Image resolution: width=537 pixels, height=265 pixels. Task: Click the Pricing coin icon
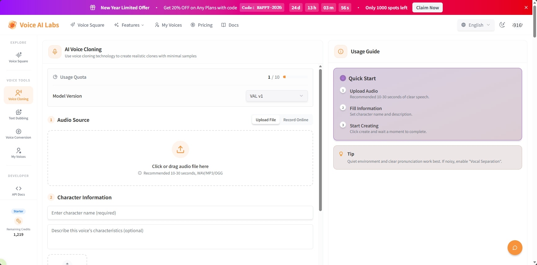[193, 25]
